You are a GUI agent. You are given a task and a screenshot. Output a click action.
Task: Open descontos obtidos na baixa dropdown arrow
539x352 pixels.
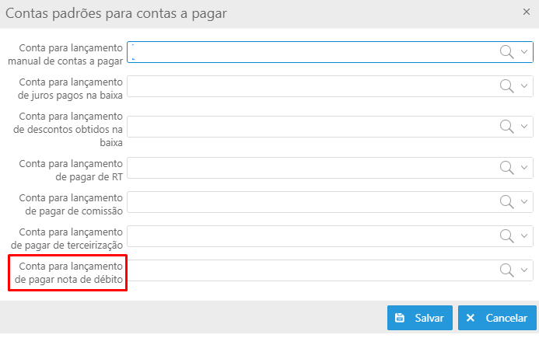(x=524, y=127)
